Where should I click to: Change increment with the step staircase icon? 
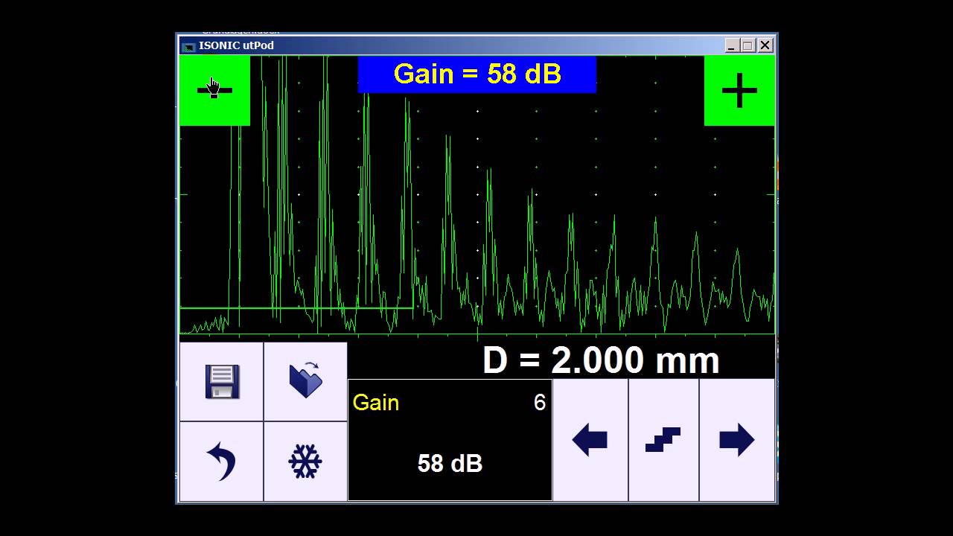coord(663,440)
